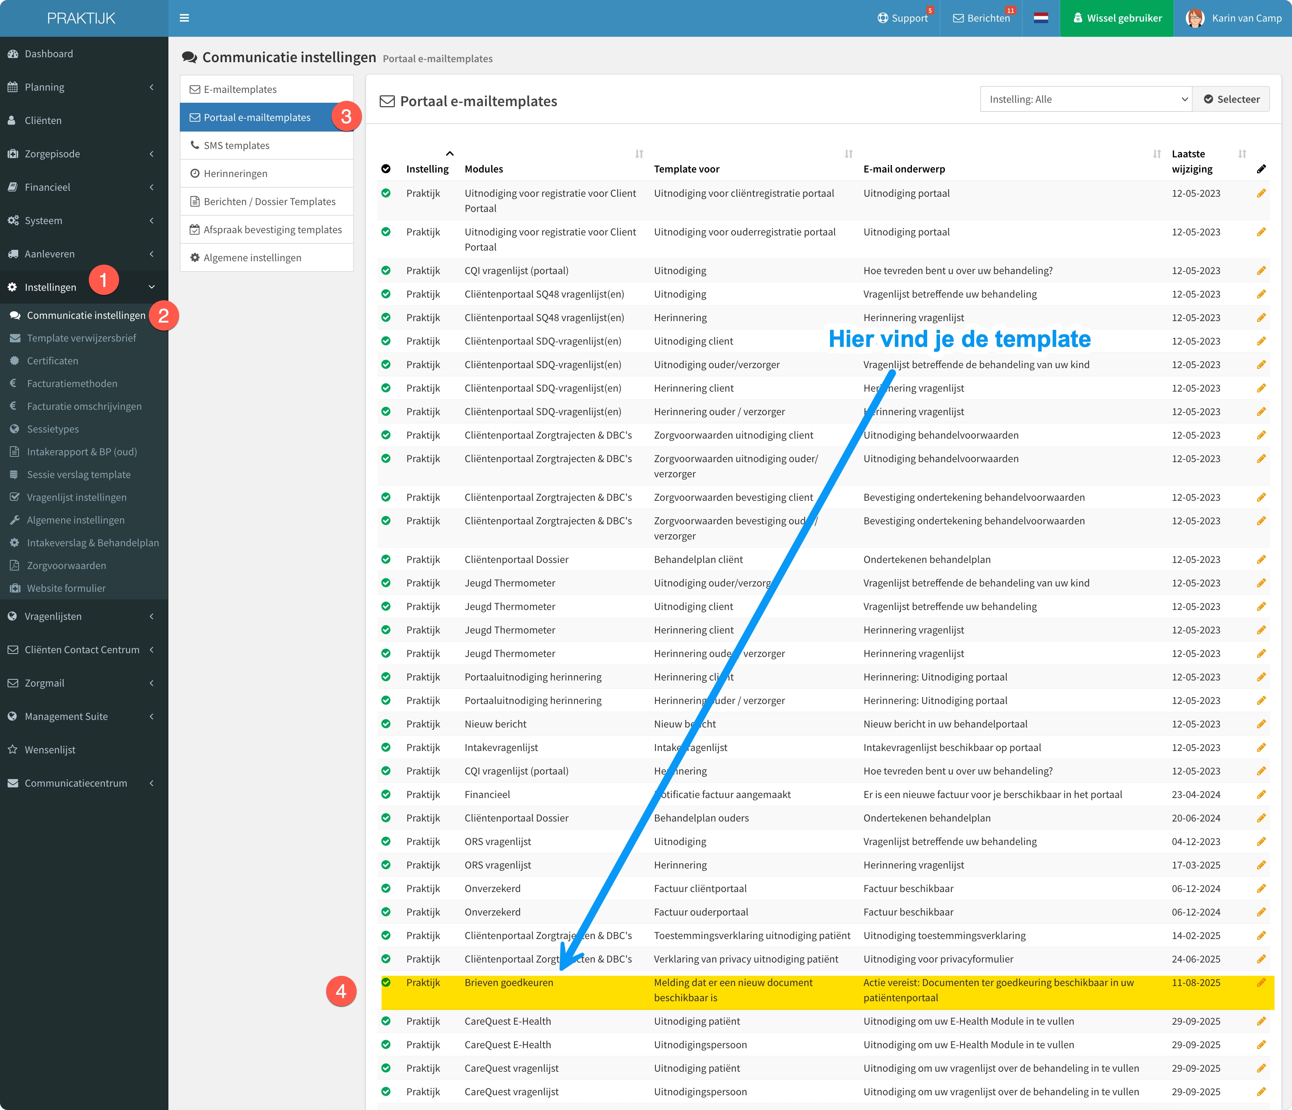Open the Herinneringen tab
This screenshot has height=1110, width=1292.
click(267, 173)
